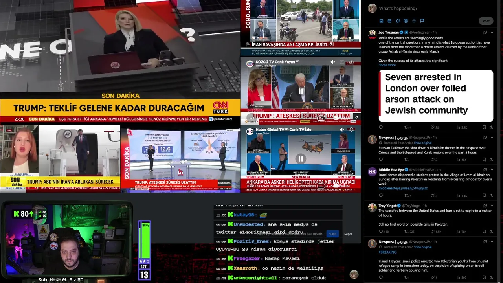Open more options on Middle East Eye tweet
The image size is (503, 283).
tap(491, 170)
